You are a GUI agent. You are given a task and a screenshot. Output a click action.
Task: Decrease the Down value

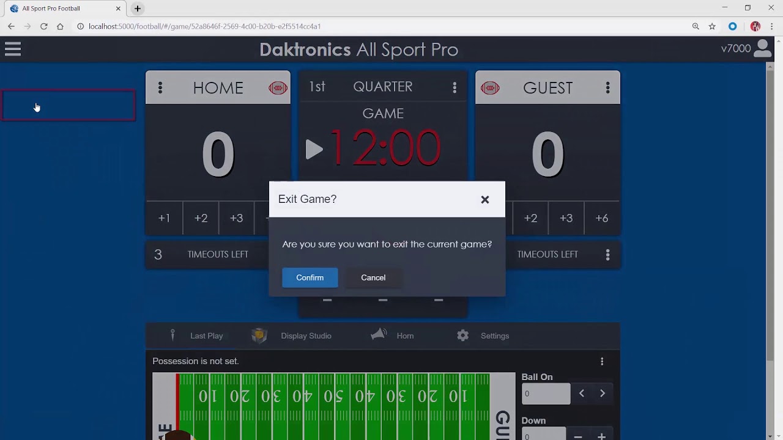578,436
